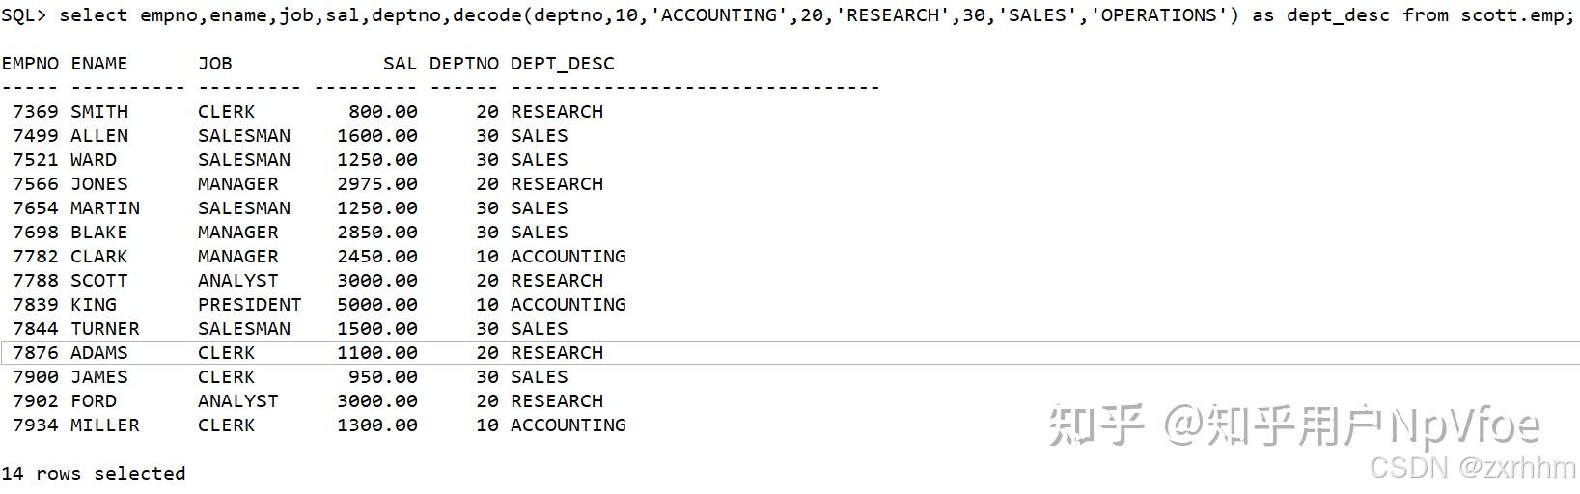Click ACCOUNTING description for MILLER
The height and width of the screenshot is (494, 1580).
(x=568, y=425)
